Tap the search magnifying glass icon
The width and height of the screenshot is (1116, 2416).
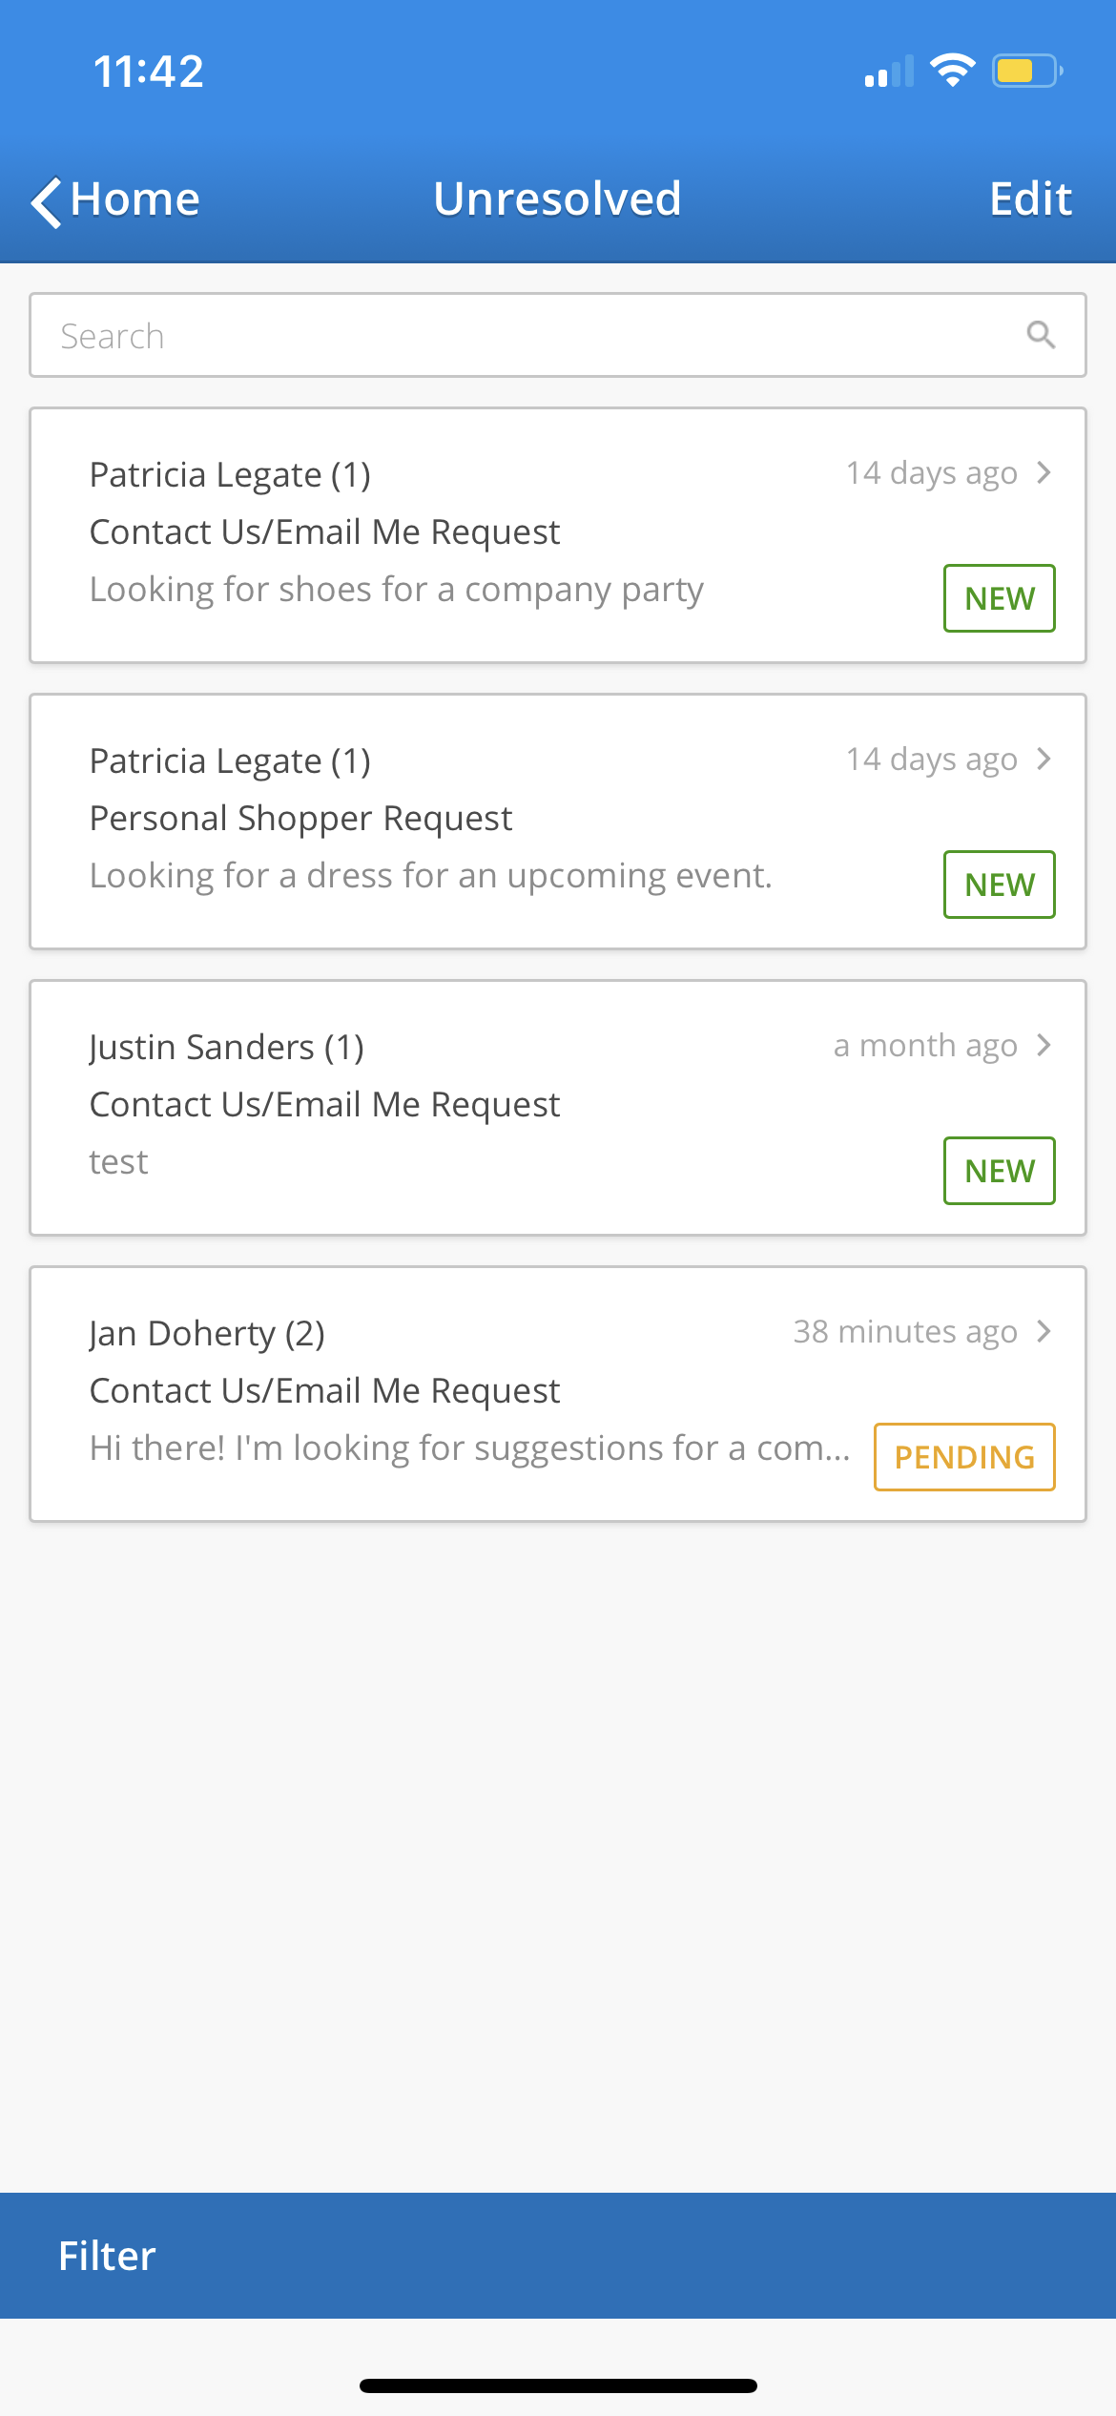point(1040,335)
